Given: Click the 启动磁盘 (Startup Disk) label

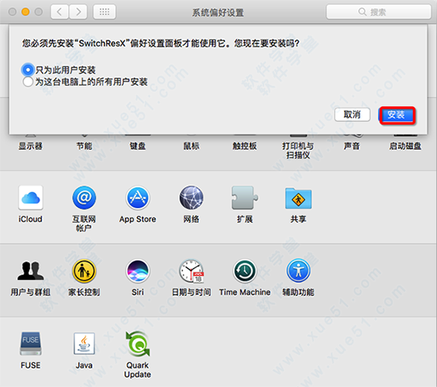Looking at the screenshot, I should [405, 146].
